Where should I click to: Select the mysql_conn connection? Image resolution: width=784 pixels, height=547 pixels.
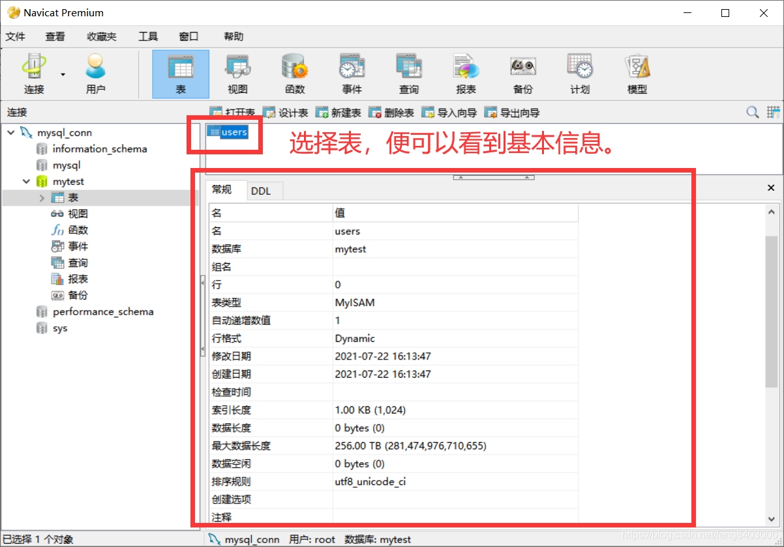coord(64,132)
